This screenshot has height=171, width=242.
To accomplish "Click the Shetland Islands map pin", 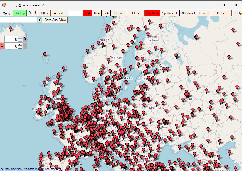I will [x=64, y=68].
